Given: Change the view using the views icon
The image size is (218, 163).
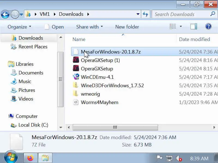Looking at the screenshot, I should [x=173, y=26].
